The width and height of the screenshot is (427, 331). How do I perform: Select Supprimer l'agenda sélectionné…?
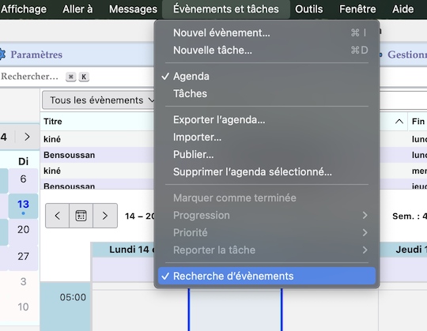tap(267, 172)
